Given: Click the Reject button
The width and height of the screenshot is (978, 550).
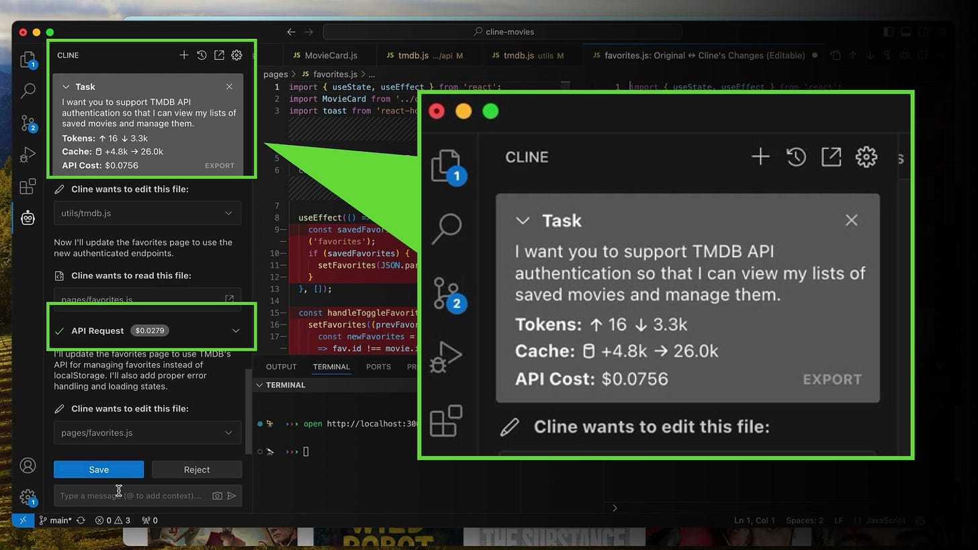Looking at the screenshot, I should (x=197, y=469).
